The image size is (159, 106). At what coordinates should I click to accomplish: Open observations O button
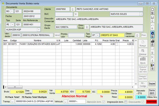[x=137, y=35]
